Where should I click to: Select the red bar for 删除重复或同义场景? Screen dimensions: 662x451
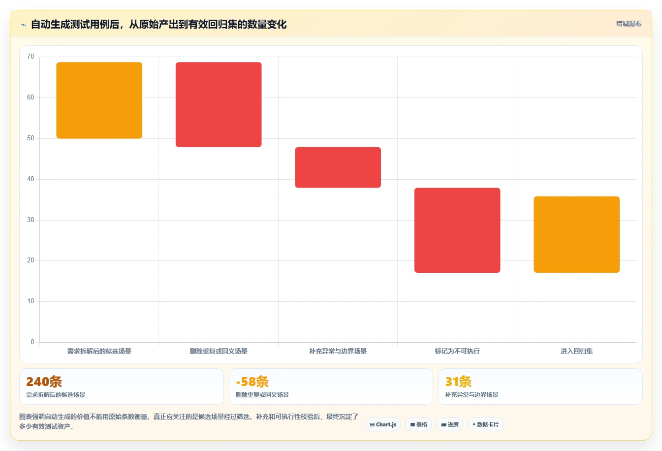tap(219, 104)
